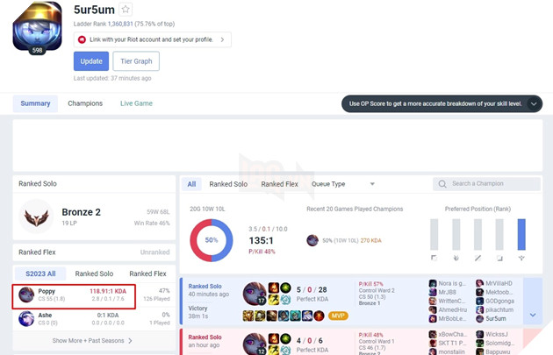Click the 50% win rate donut chart
Image resolution: width=553 pixels, height=355 pixels.
[212, 240]
